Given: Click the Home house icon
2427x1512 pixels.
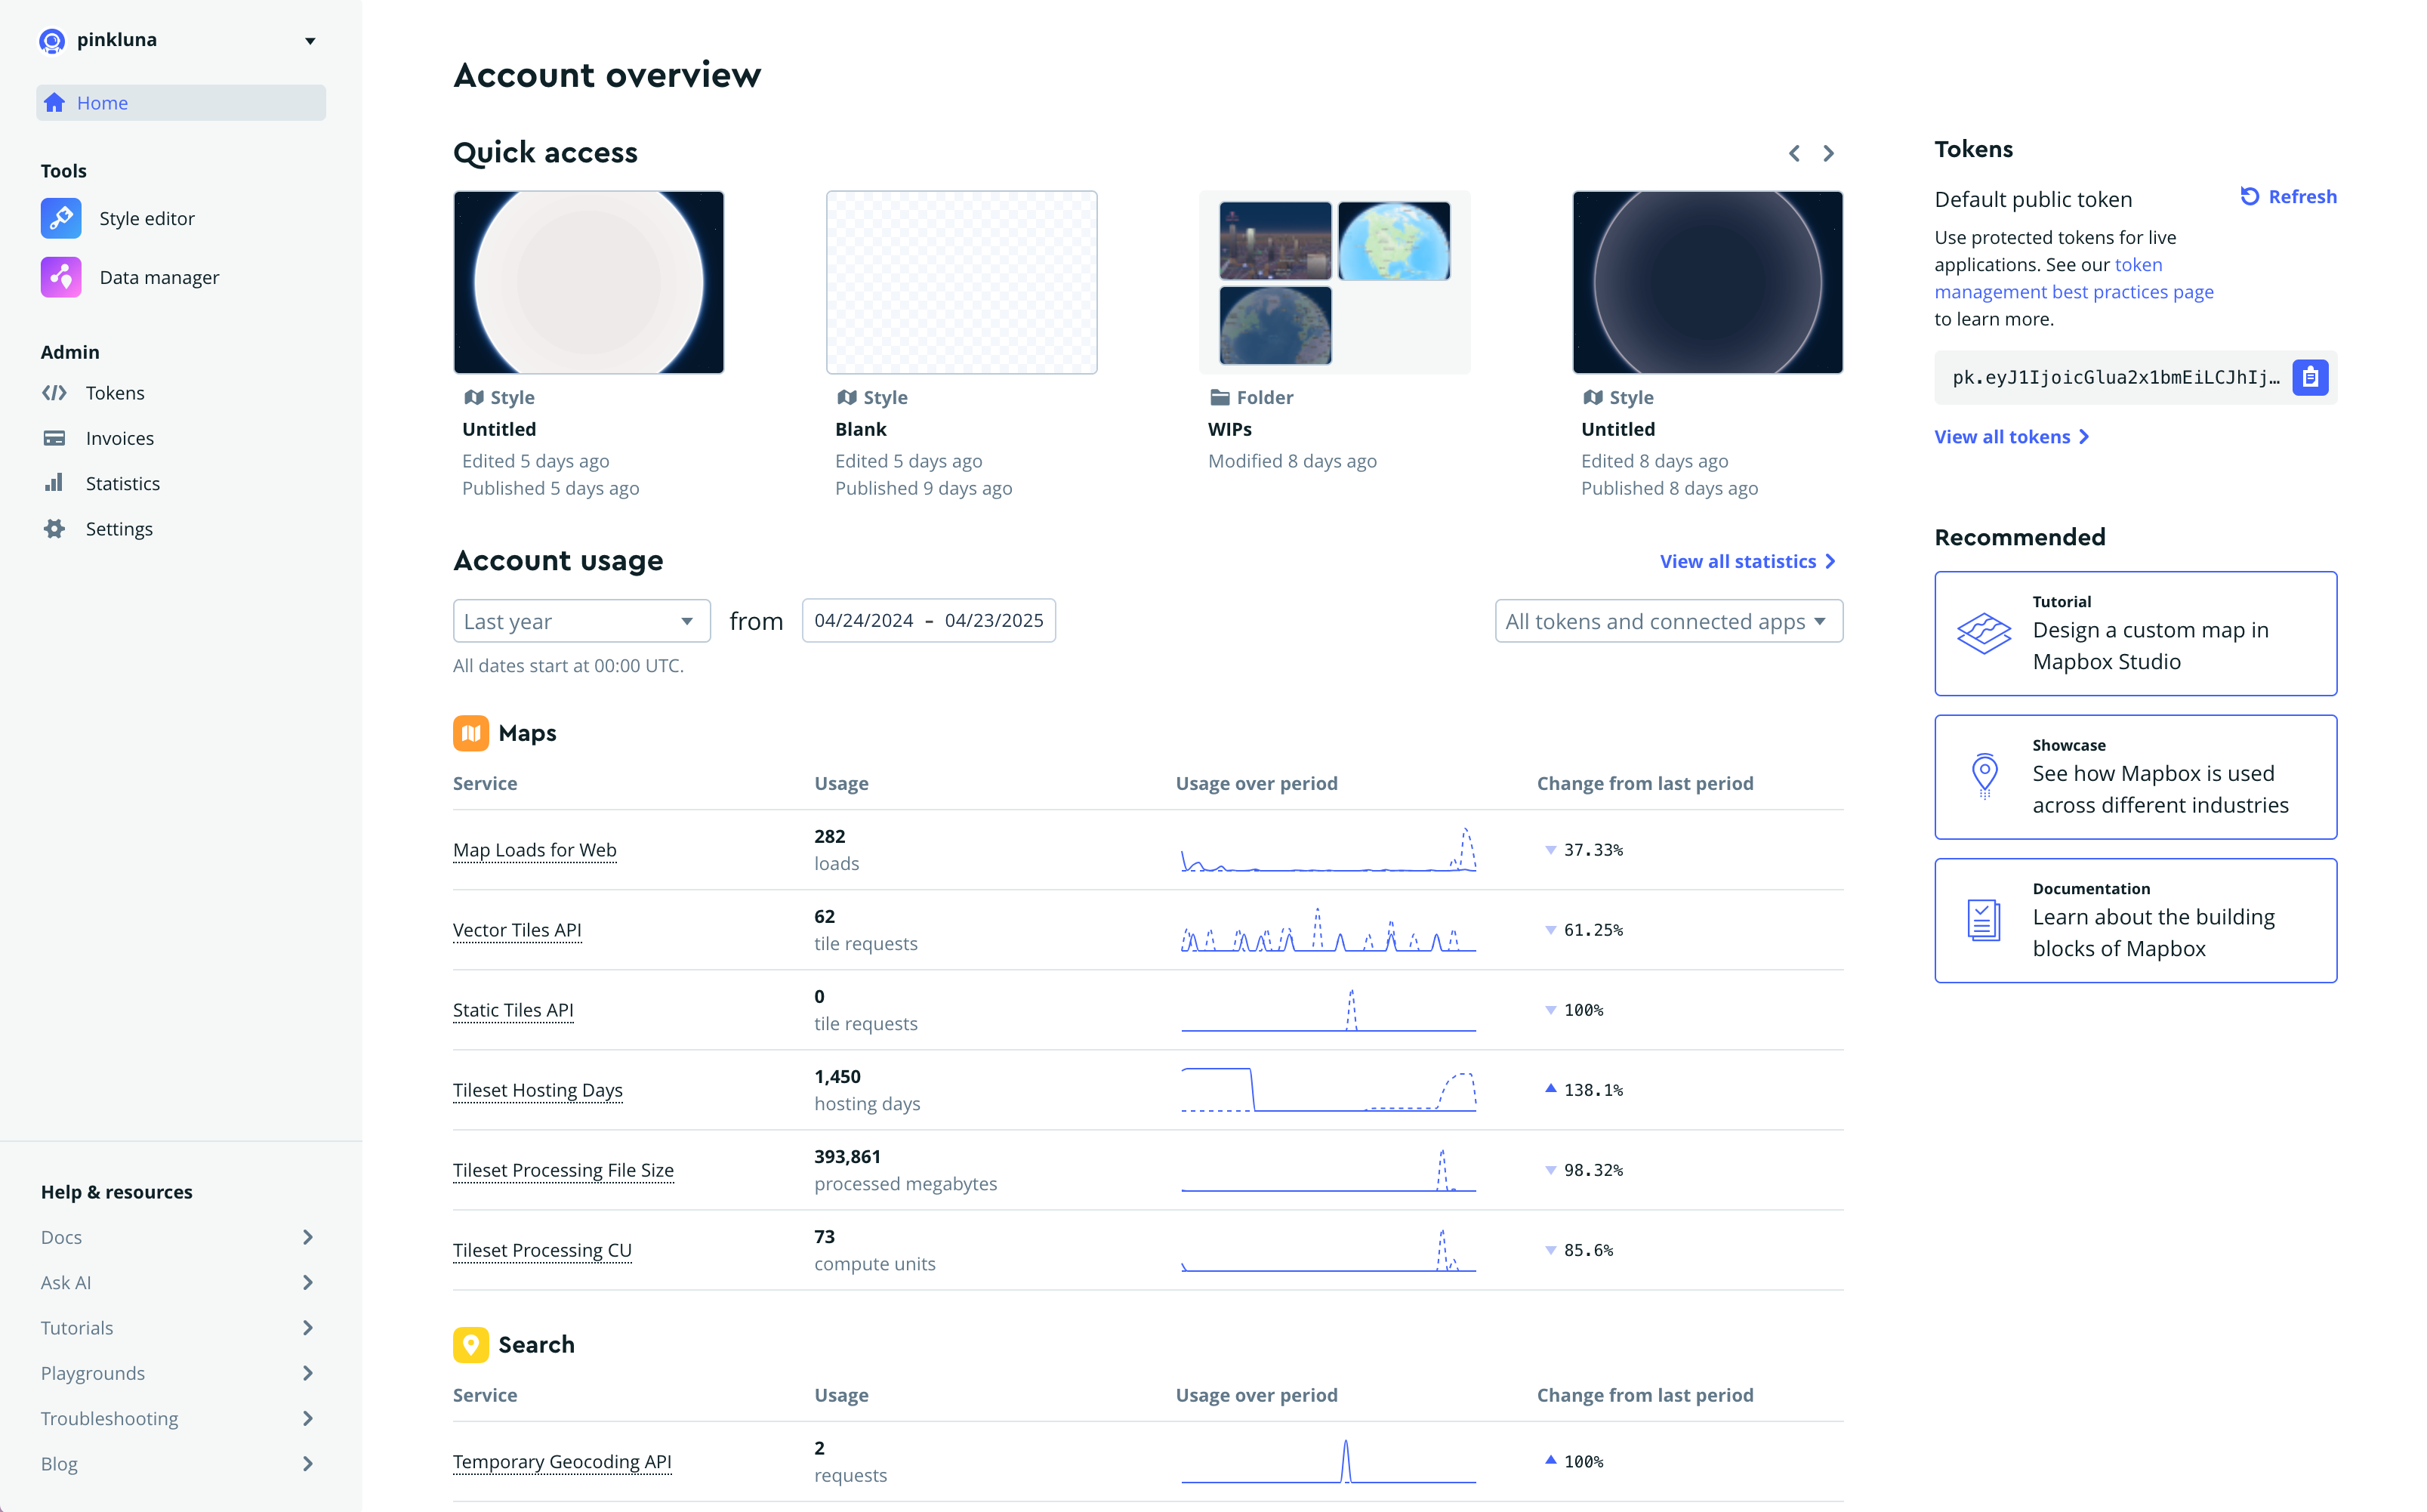Looking at the screenshot, I should click(x=55, y=103).
